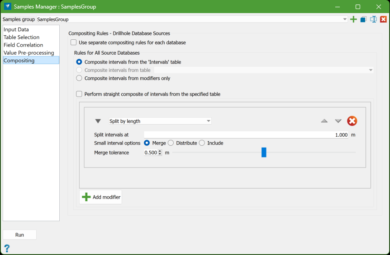Image resolution: width=390 pixels, height=255 pixels.
Task: Select Composite intervals from modifiers only
Action: 79,78
